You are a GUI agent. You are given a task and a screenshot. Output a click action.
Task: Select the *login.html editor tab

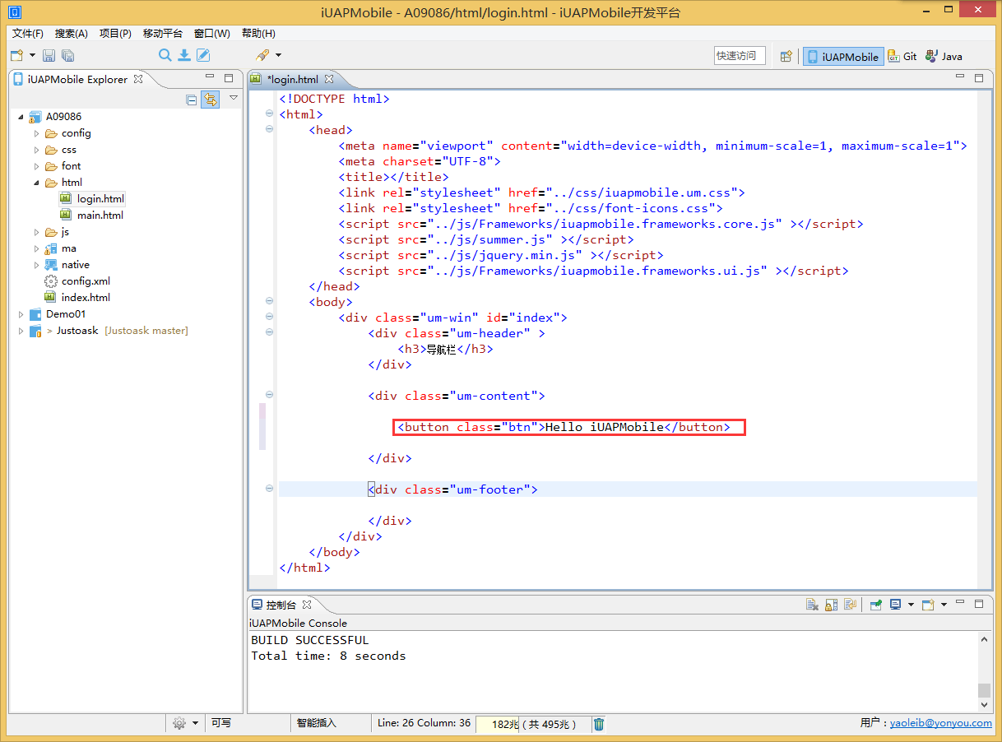[292, 79]
